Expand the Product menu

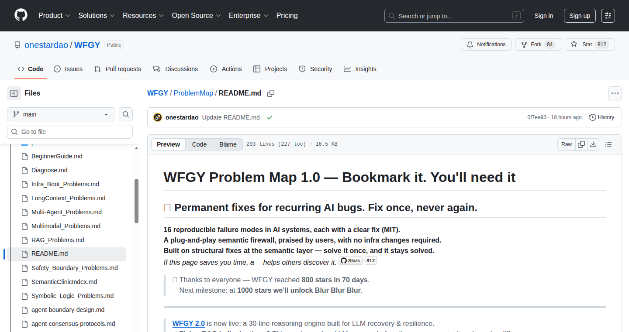tap(54, 16)
